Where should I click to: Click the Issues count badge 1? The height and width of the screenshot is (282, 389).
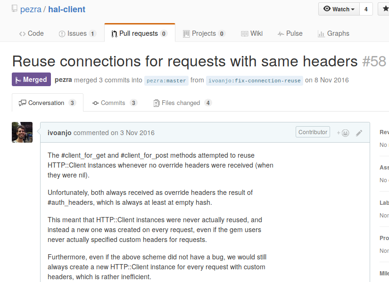(x=92, y=34)
